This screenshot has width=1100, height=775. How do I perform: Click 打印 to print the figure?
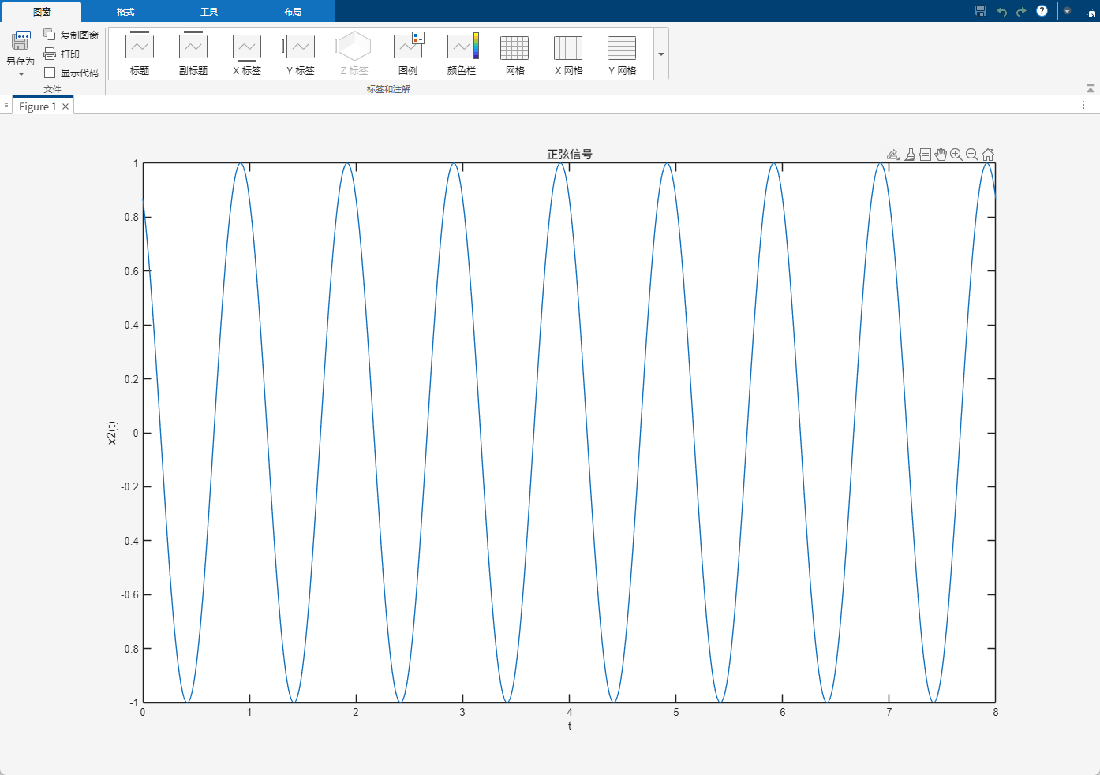(x=62, y=54)
